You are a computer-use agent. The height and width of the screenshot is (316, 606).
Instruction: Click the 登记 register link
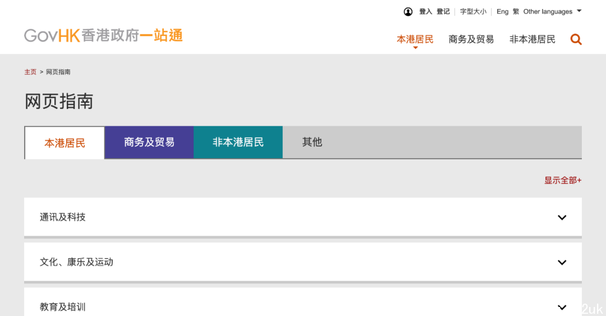[443, 12]
